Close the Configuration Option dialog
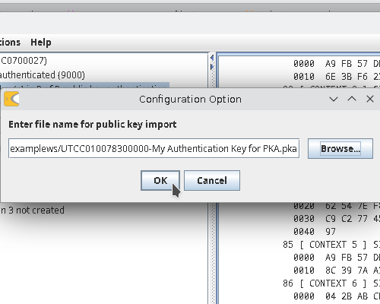 click(370, 99)
